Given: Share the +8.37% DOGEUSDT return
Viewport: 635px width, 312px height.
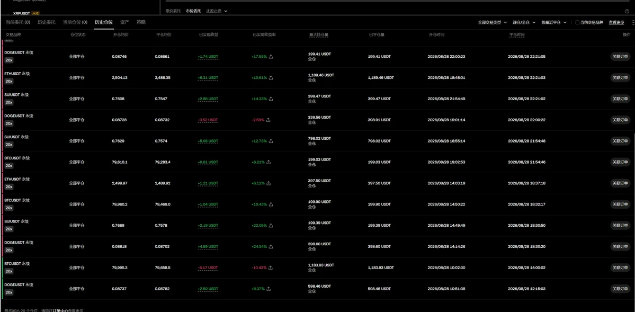Looking at the screenshot, I should [269, 289].
